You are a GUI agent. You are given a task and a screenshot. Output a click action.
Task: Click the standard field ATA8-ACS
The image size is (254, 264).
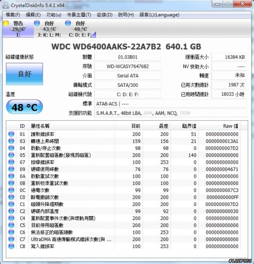coord(170,104)
